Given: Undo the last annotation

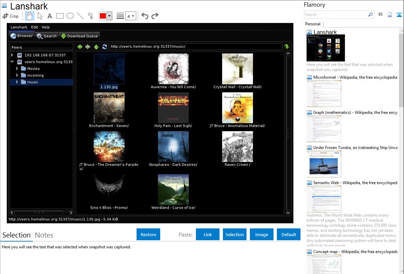Looking at the screenshot, I should [x=145, y=16].
